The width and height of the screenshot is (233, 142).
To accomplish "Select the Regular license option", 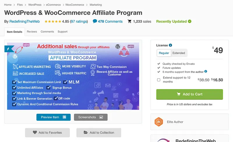I will [x=164, y=53].
